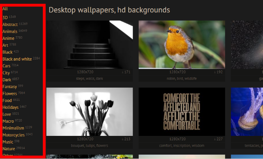
Task: Click the download icon beside 171
Action: 123,72
